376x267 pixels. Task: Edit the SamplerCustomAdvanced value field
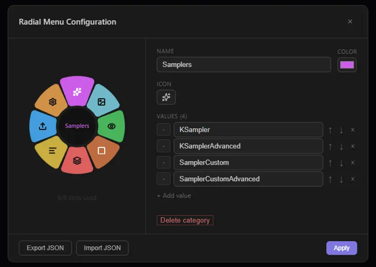(248, 179)
